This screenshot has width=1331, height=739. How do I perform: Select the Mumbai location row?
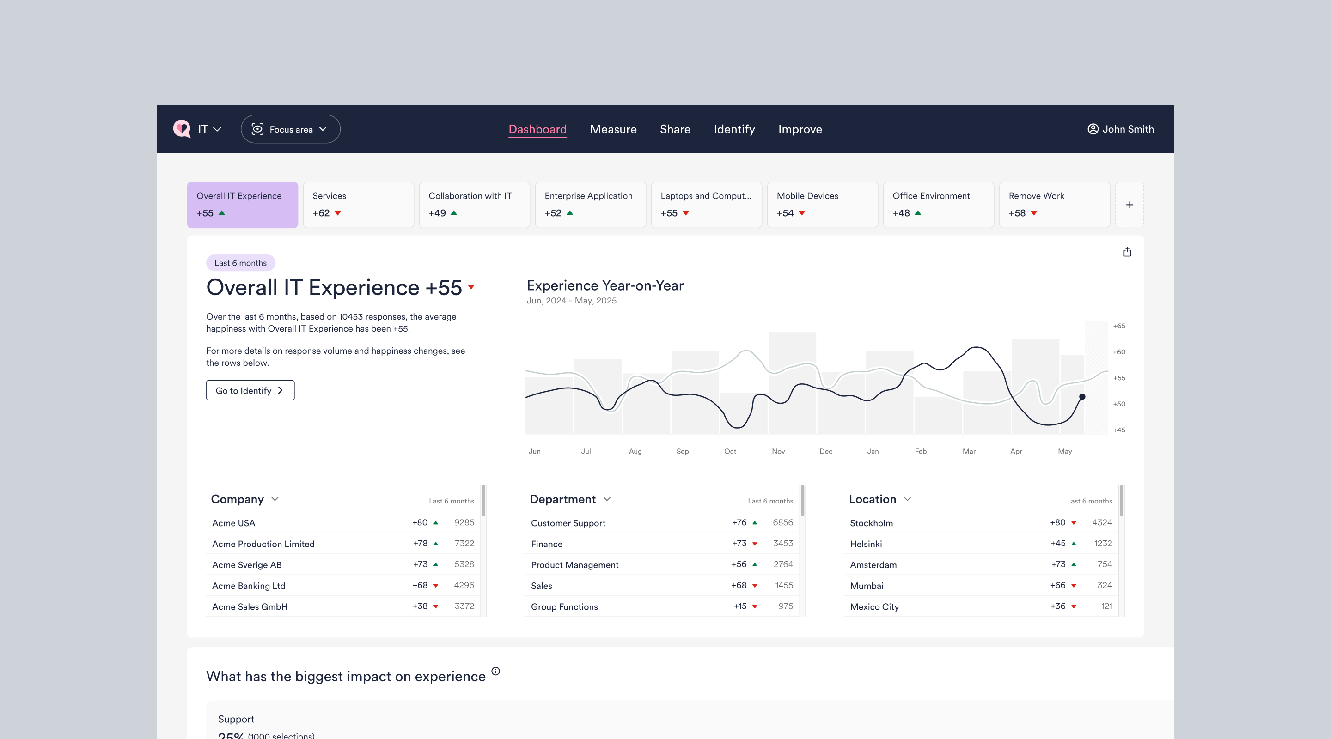coord(981,586)
